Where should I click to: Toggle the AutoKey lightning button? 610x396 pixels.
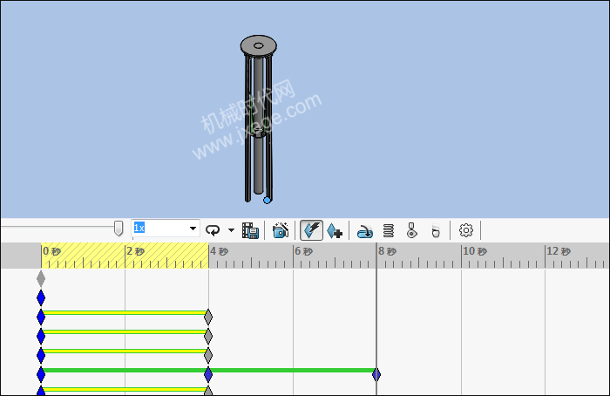coord(312,230)
